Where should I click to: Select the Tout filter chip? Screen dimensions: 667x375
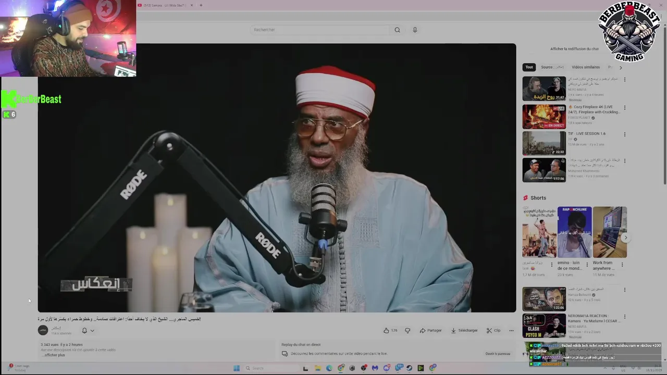tap(529, 67)
